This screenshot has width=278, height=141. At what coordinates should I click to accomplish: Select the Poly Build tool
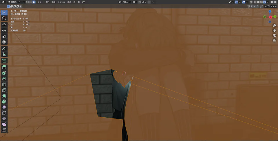point(4,96)
